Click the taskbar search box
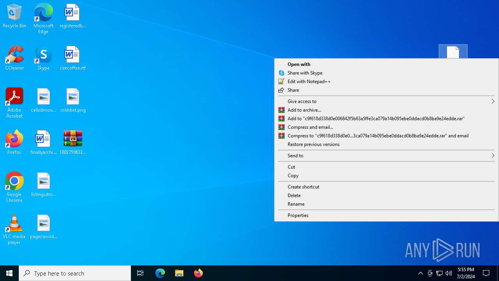The height and width of the screenshot is (281, 499). coord(75,273)
